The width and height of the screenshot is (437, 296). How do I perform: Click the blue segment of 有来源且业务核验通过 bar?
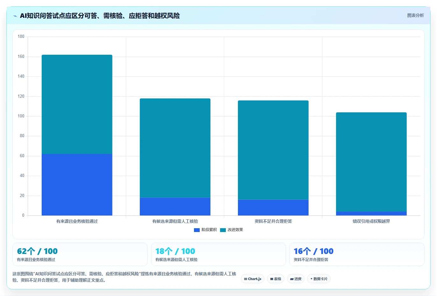(77, 185)
